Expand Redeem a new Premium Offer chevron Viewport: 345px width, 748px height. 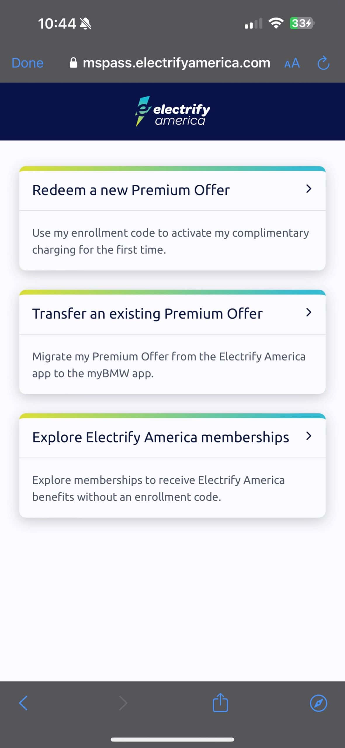[x=308, y=189]
